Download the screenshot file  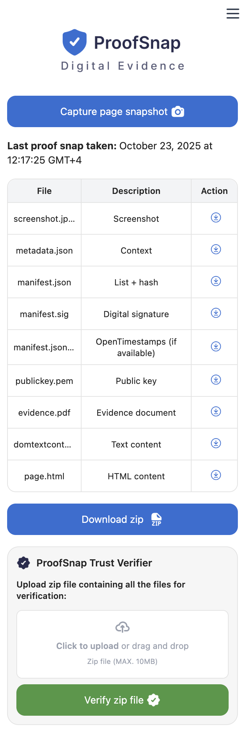pos(216,217)
